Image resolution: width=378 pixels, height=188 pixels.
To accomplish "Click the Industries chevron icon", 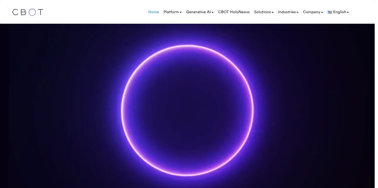I will [x=297, y=12].
